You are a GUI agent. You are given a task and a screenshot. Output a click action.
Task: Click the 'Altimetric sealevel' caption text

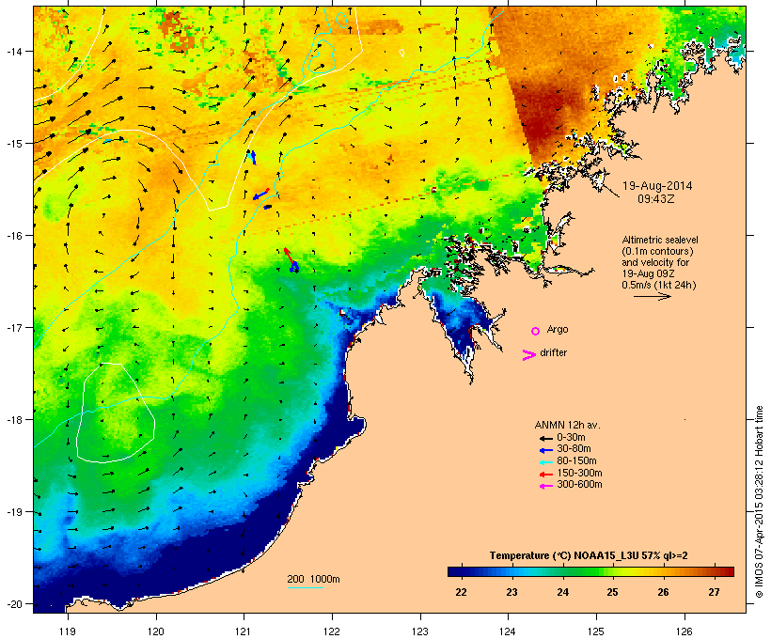[660, 240]
